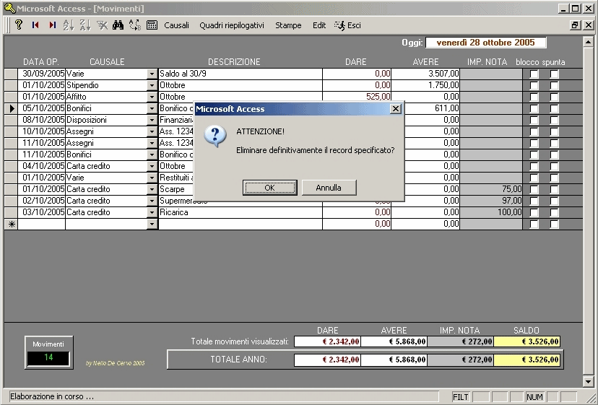Click AVERE value '1.750,00'
The image size is (598, 405).
425,85
